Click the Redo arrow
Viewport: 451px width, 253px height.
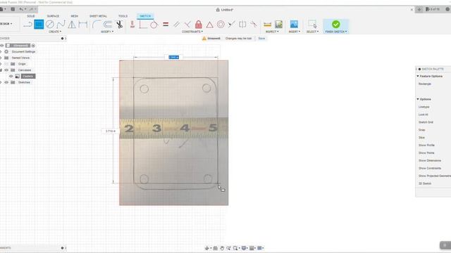[x=31, y=9]
